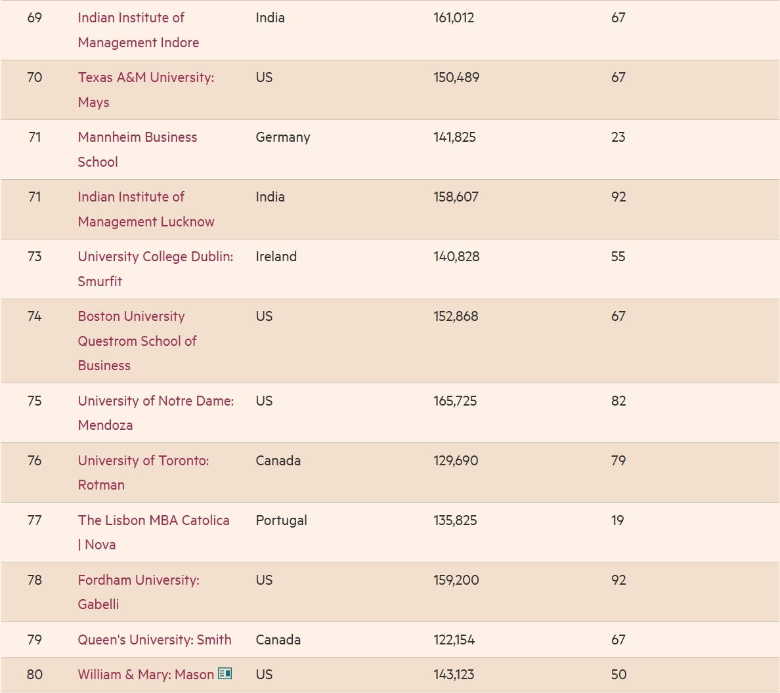Select the salary value 159,200
This screenshot has width=780, height=693.
(456, 579)
